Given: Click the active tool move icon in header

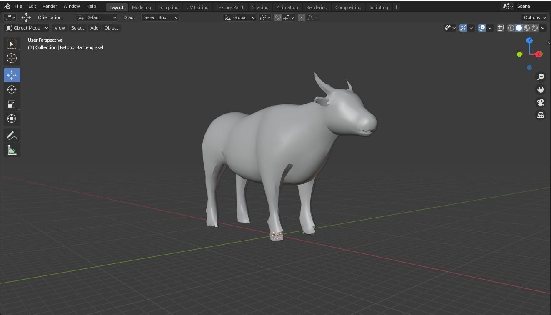Looking at the screenshot, I should [26, 17].
